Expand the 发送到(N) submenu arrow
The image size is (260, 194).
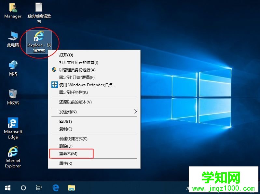135,112
